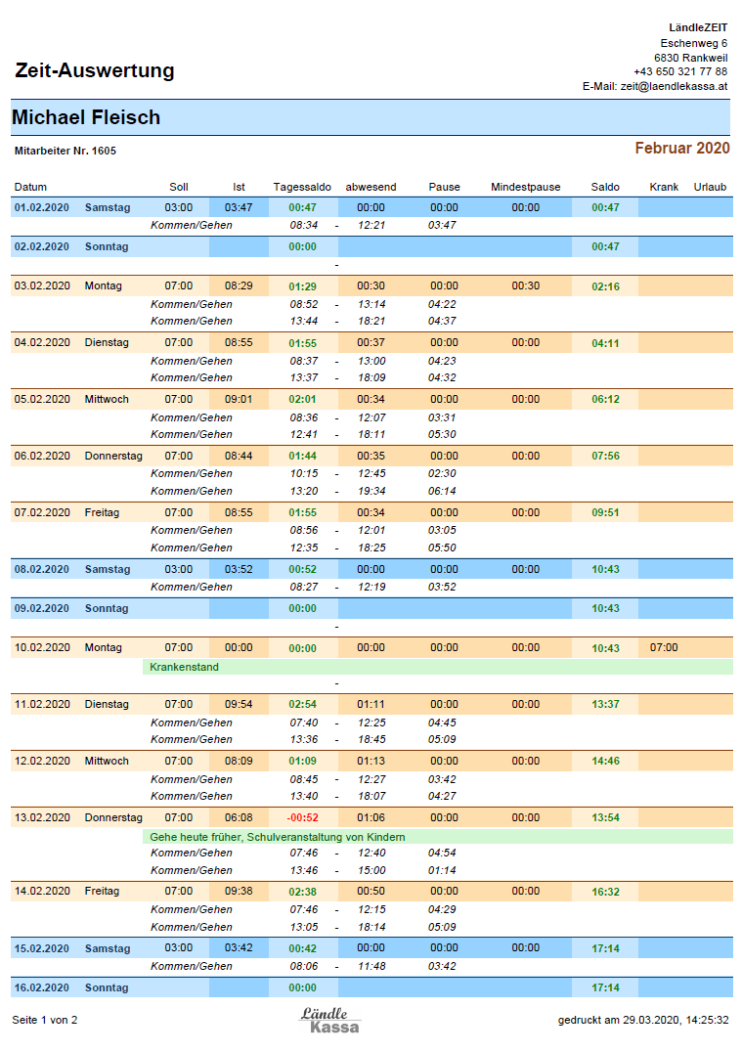742x1052 pixels.
Task: Select the date 07.02.2020
Action: pos(42,512)
